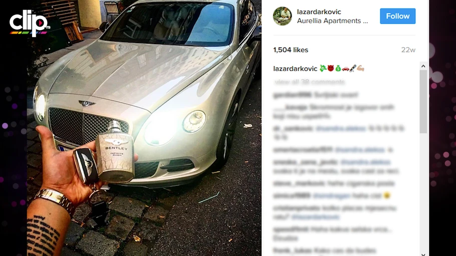The image size is (456, 256).
Task: Click the comments scrollbar thumb
Action: pos(423,102)
